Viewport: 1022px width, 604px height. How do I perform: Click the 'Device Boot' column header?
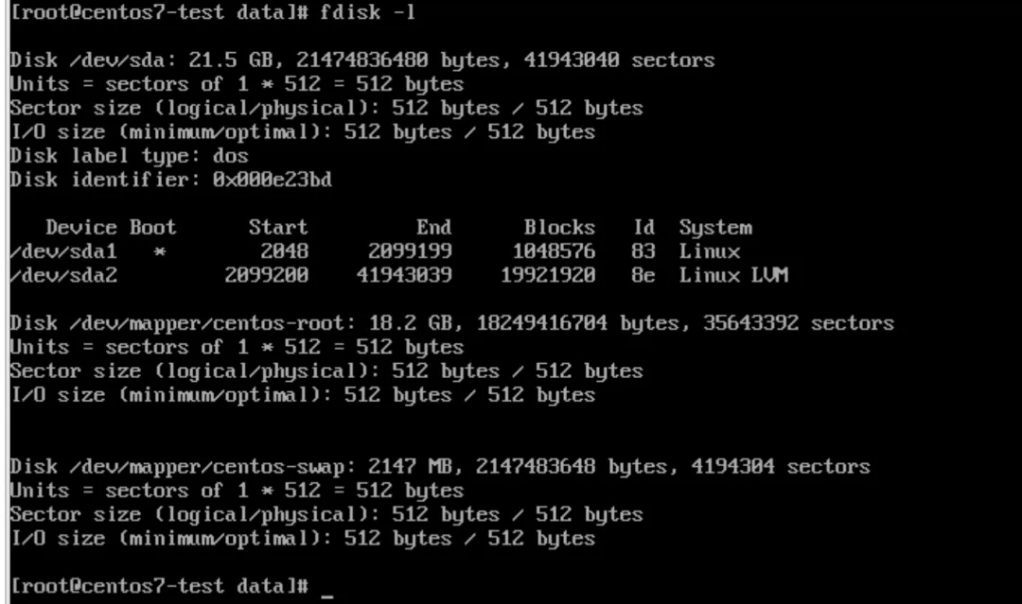[x=111, y=227]
